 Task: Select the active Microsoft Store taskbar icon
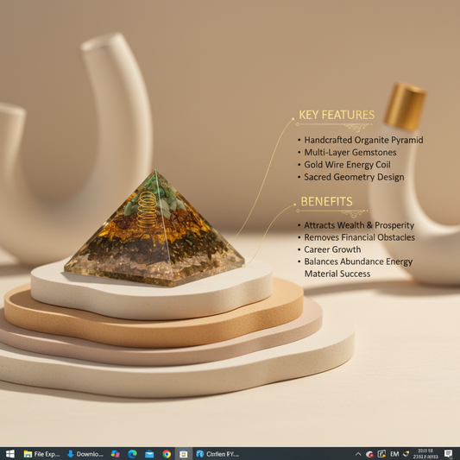pos(184,454)
